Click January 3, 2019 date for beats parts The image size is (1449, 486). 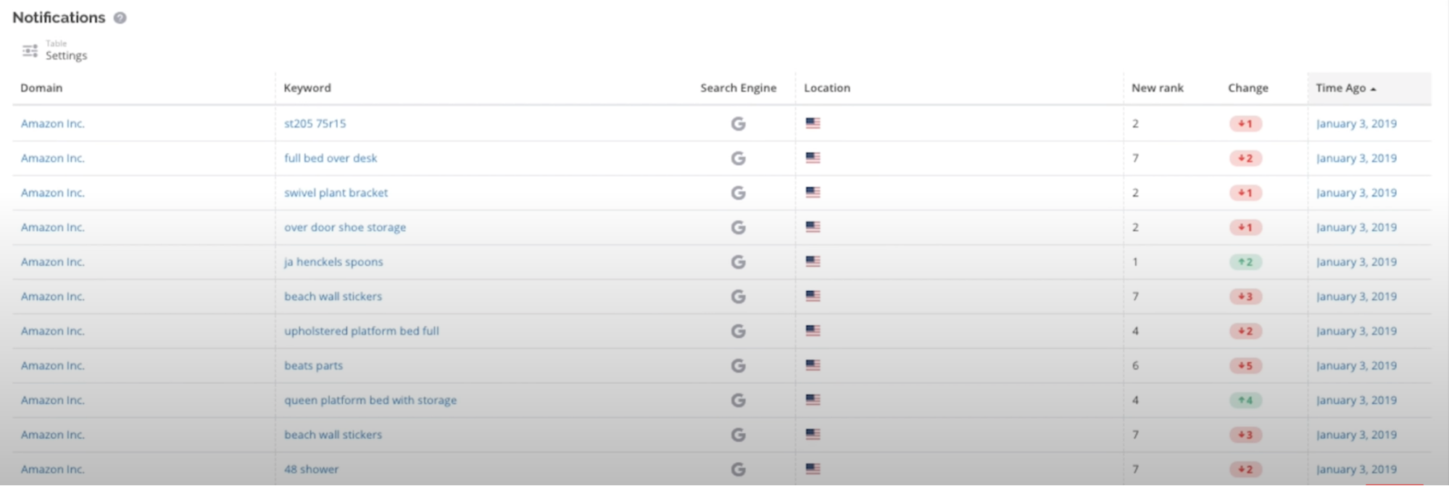pos(1356,366)
